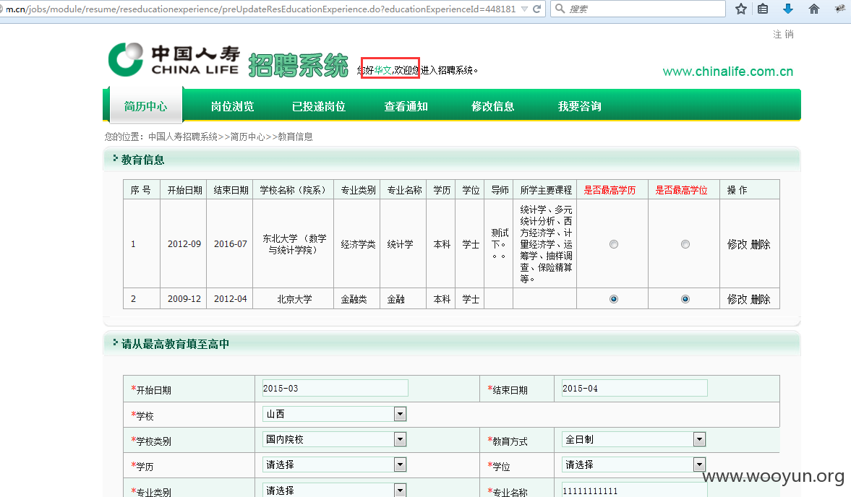Click the 2016-07 end date cell
The height and width of the screenshot is (497, 851).
pyautogui.click(x=230, y=244)
